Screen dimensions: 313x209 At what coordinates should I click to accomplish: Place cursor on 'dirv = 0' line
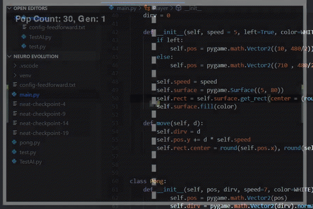(x=156, y=15)
